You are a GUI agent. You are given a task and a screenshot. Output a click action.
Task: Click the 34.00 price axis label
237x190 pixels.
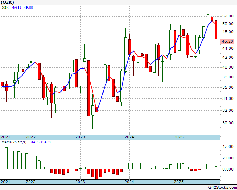click(x=228, y=98)
